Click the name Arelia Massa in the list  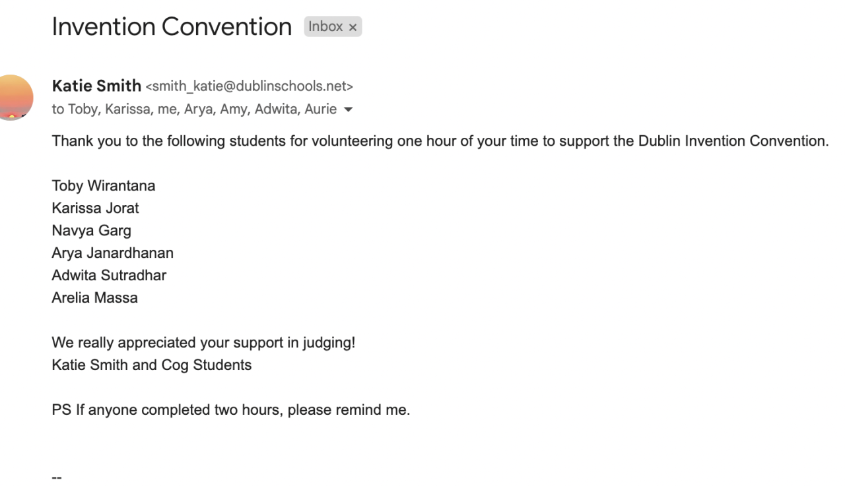pos(94,297)
